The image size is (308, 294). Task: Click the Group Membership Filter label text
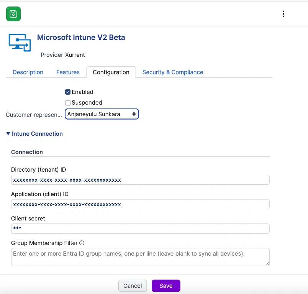point(44,243)
